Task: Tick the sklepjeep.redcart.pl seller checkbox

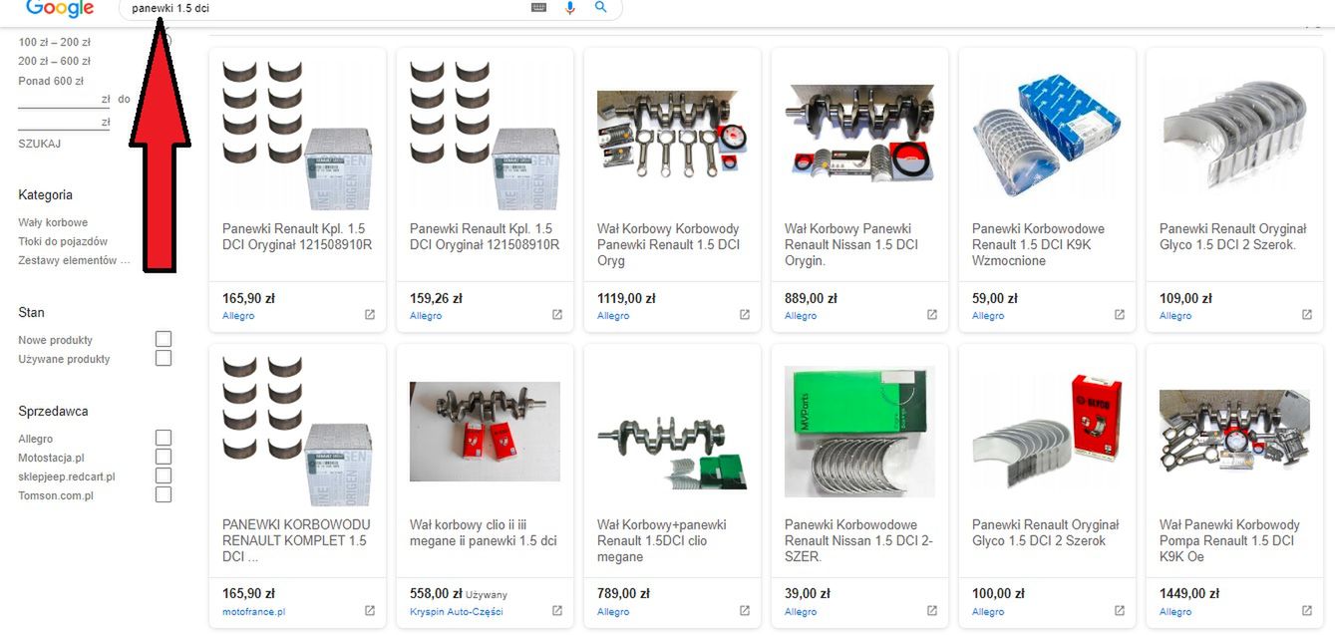Action: [x=164, y=476]
